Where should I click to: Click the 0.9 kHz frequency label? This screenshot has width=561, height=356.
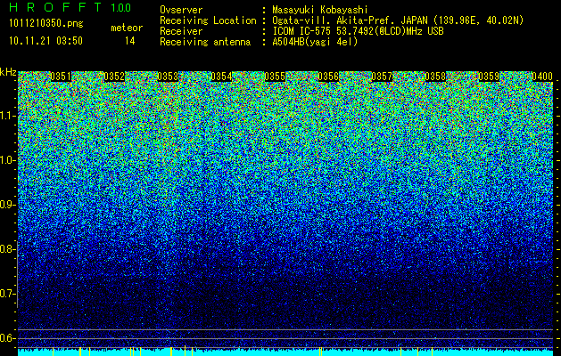click(7, 205)
